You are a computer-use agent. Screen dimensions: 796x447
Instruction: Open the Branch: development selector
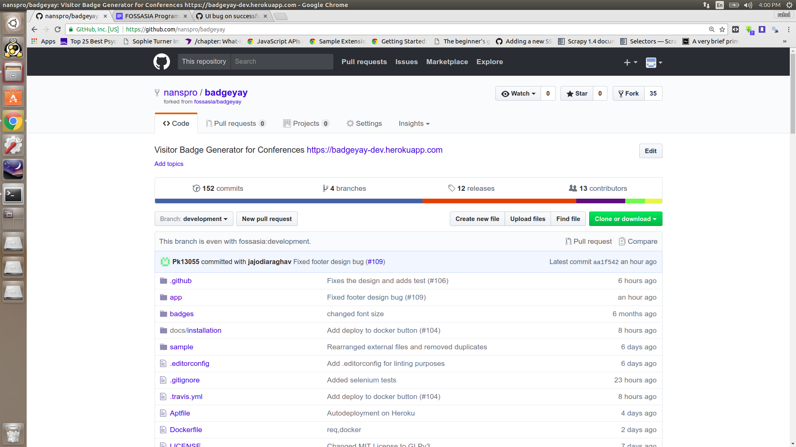[194, 219]
